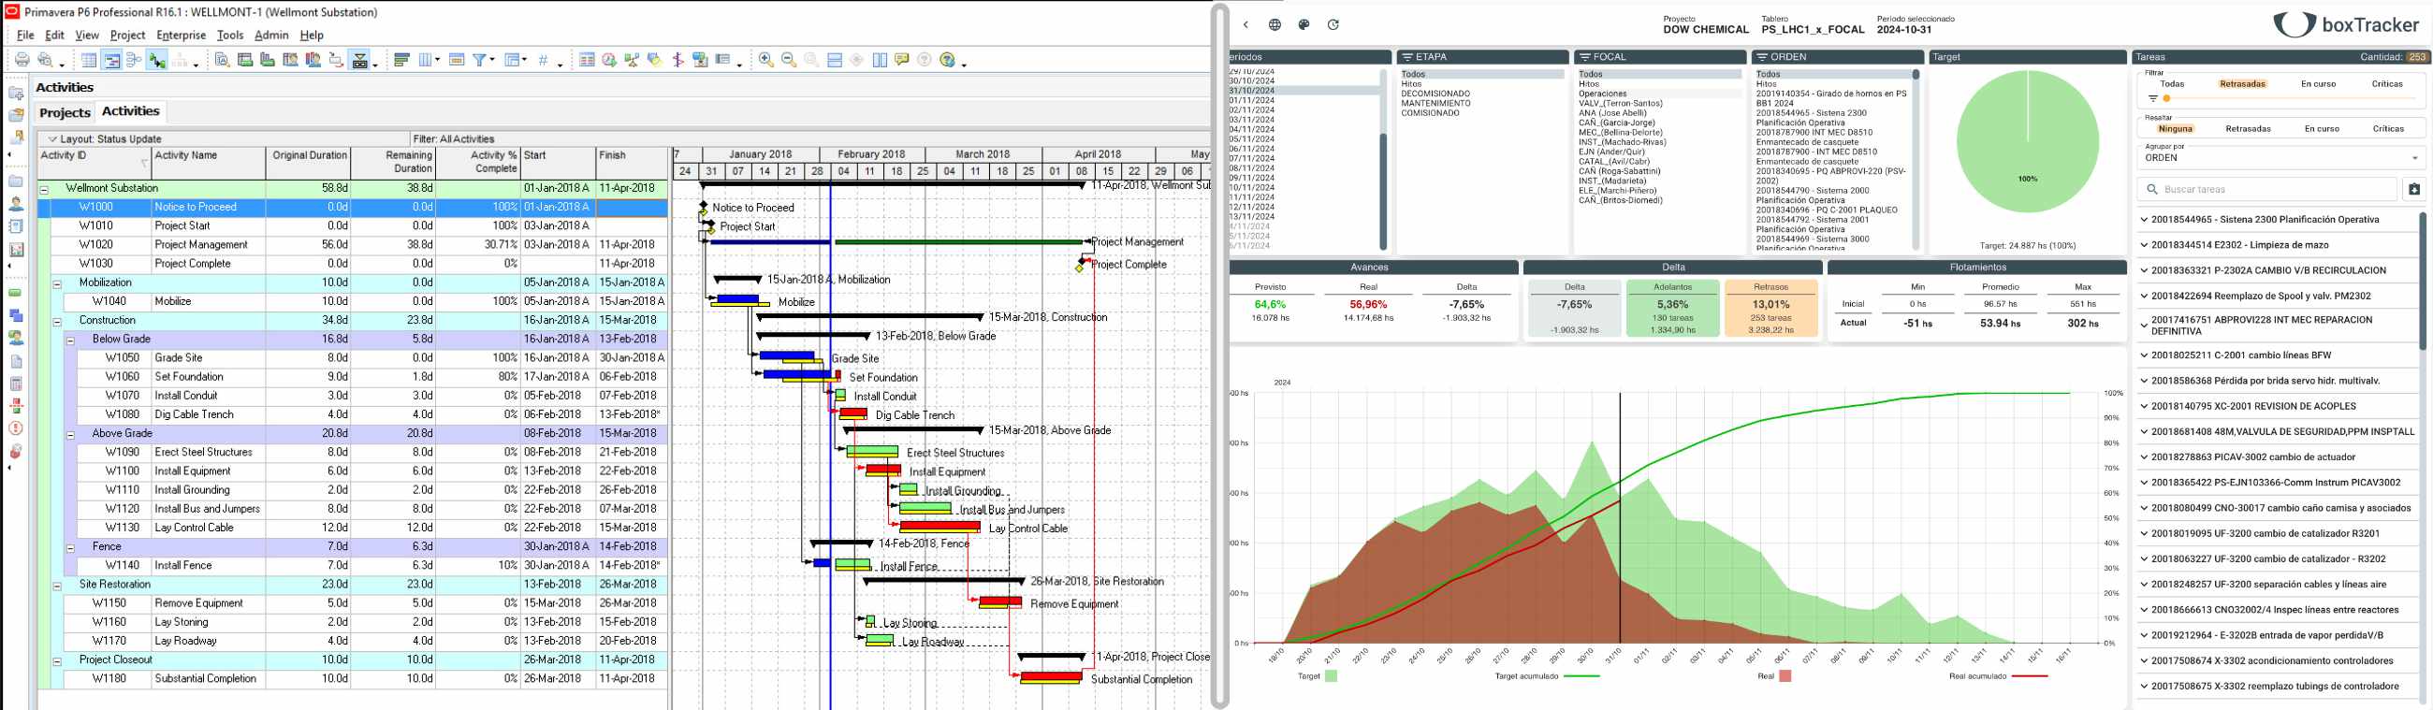Collapse the Above Grade WBS group
This screenshot has width=2433, height=710.
click(70, 434)
